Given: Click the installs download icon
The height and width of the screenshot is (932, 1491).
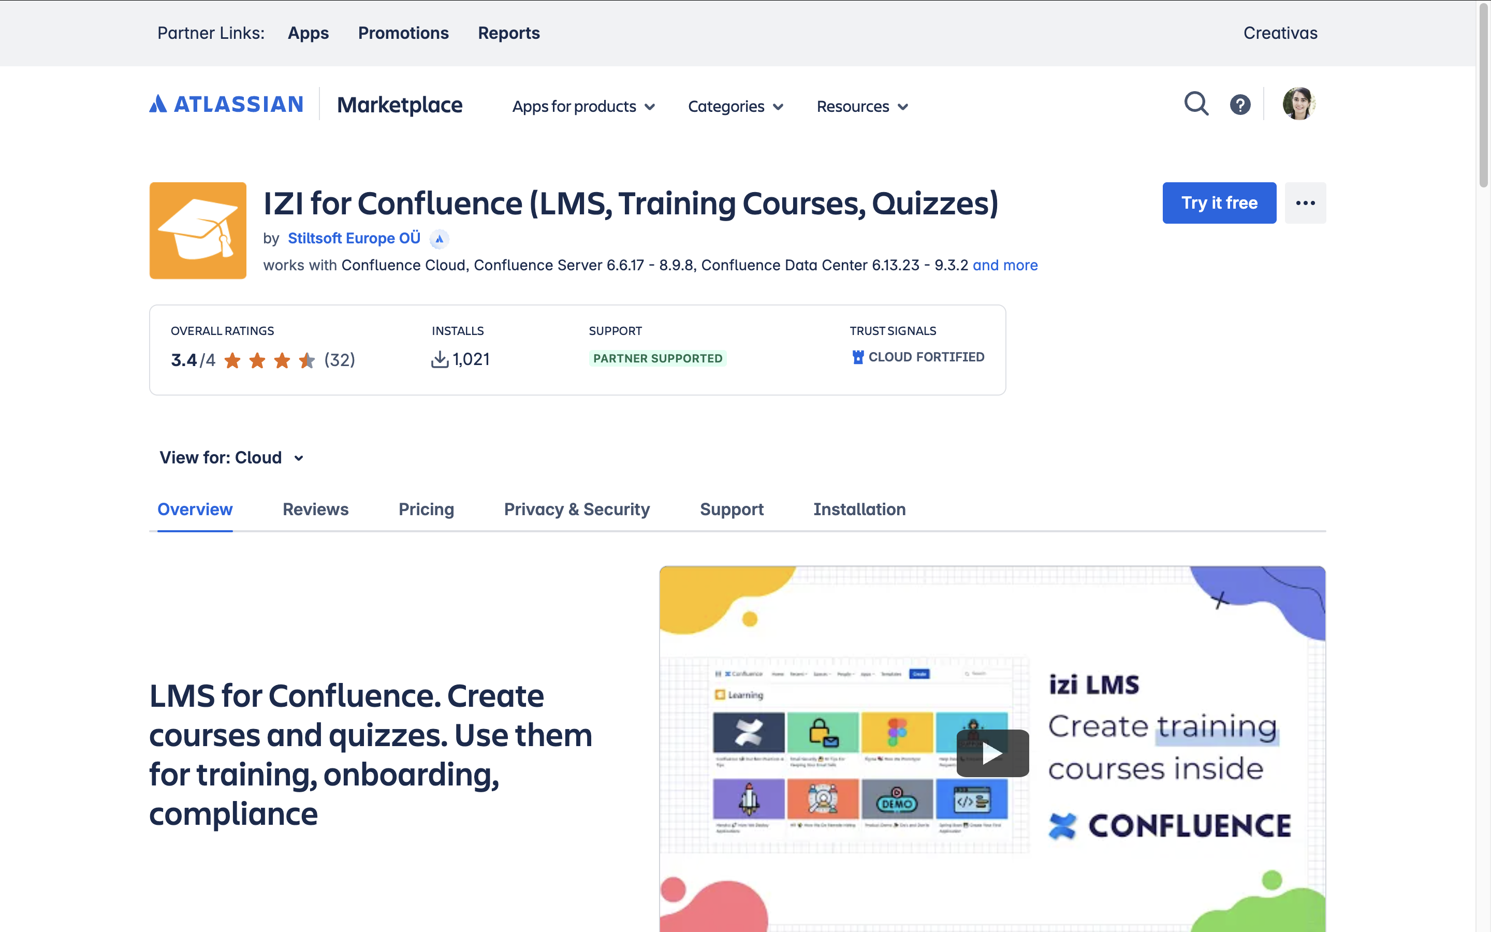Looking at the screenshot, I should [x=440, y=359].
